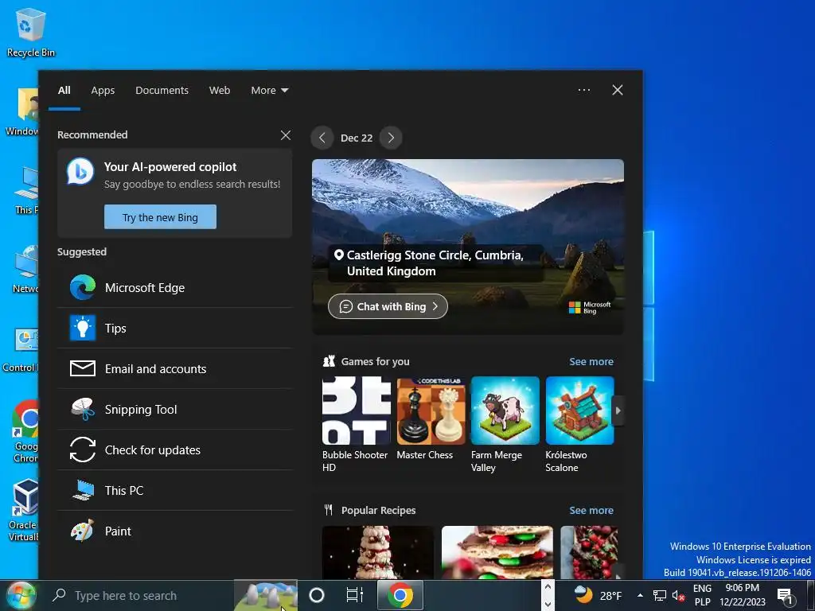815x611 pixels.
Task: Click the Bing copilot logo icon
Action: tap(80, 171)
